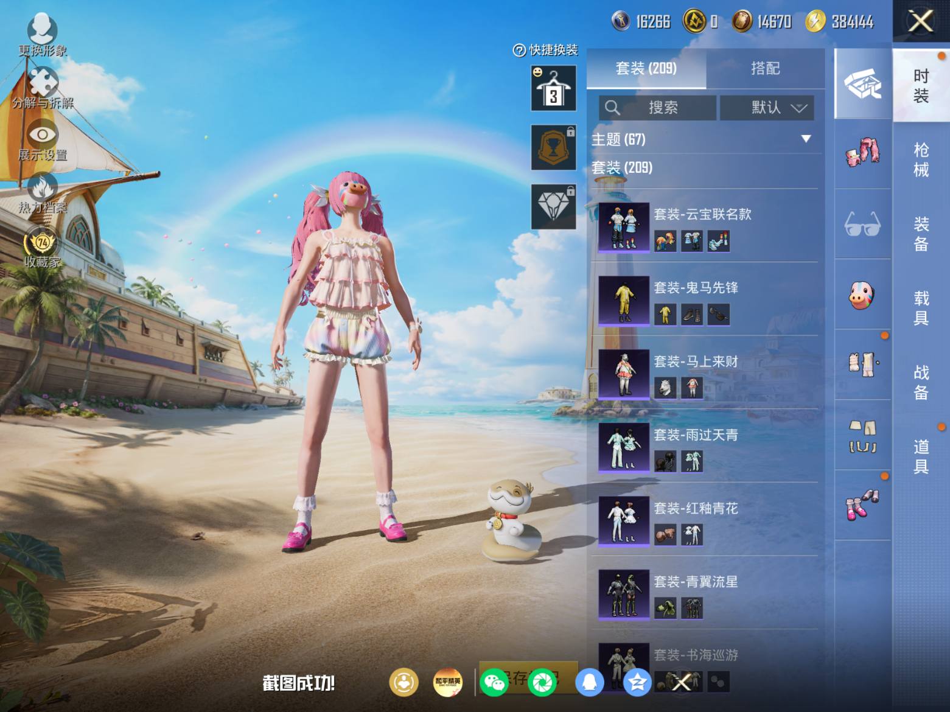Open the 快捷换装 help question mark
Viewport: 950px width, 712px height.
tap(519, 51)
